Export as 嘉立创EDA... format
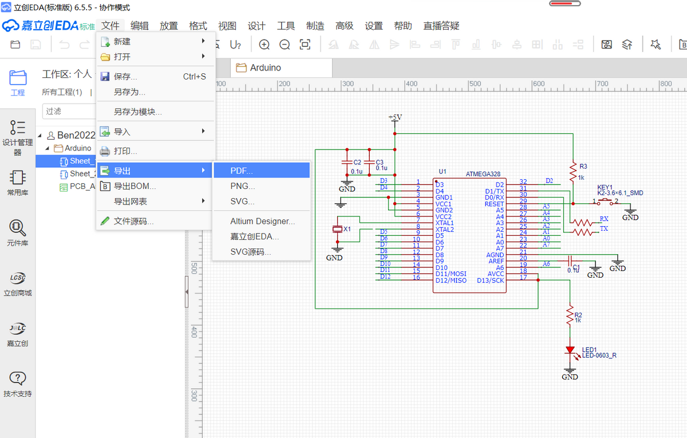 (262, 236)
